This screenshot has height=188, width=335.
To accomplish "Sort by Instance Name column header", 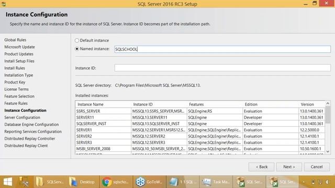I will (103, 104).
